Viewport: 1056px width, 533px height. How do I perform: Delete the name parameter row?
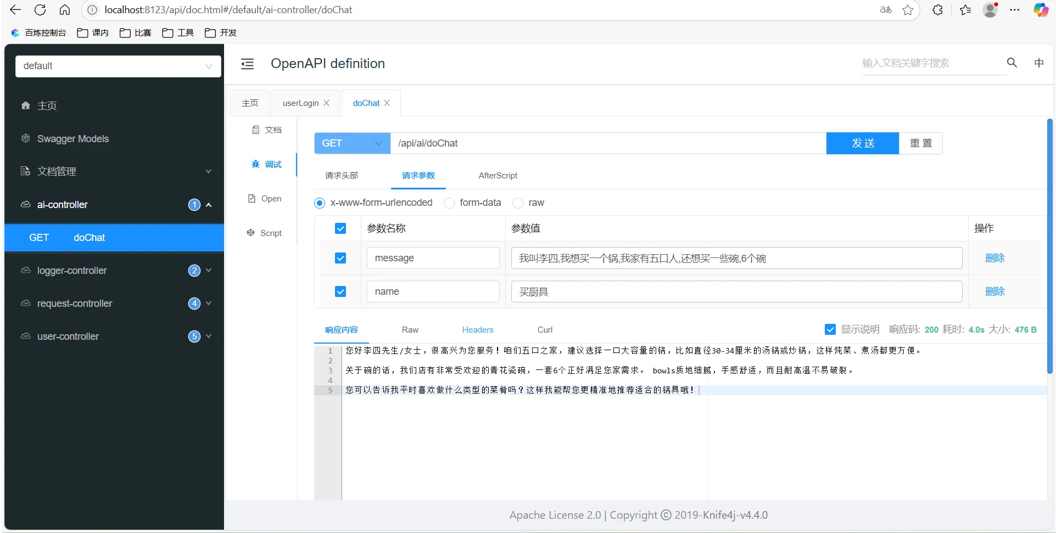click(994, 291)
